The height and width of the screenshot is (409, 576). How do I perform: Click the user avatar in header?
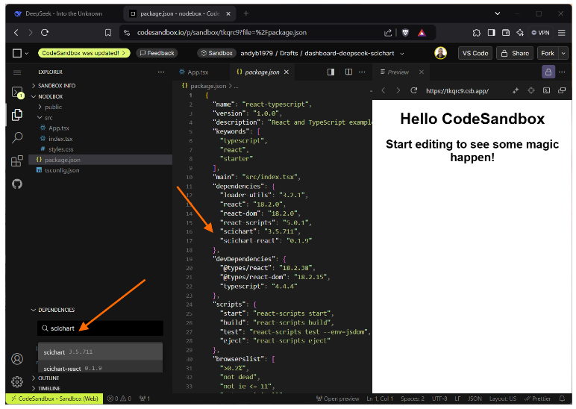tap(440, 53)
